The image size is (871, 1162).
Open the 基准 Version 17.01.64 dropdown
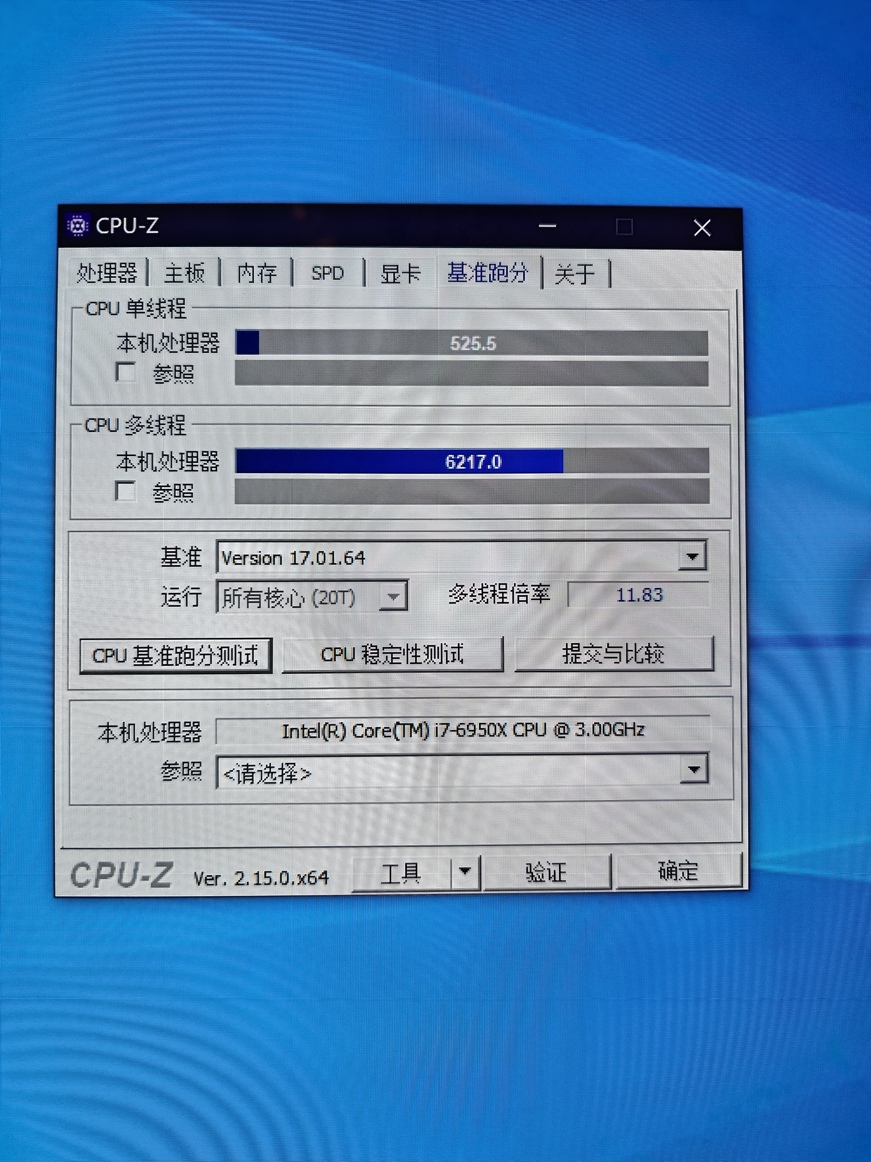692,557
